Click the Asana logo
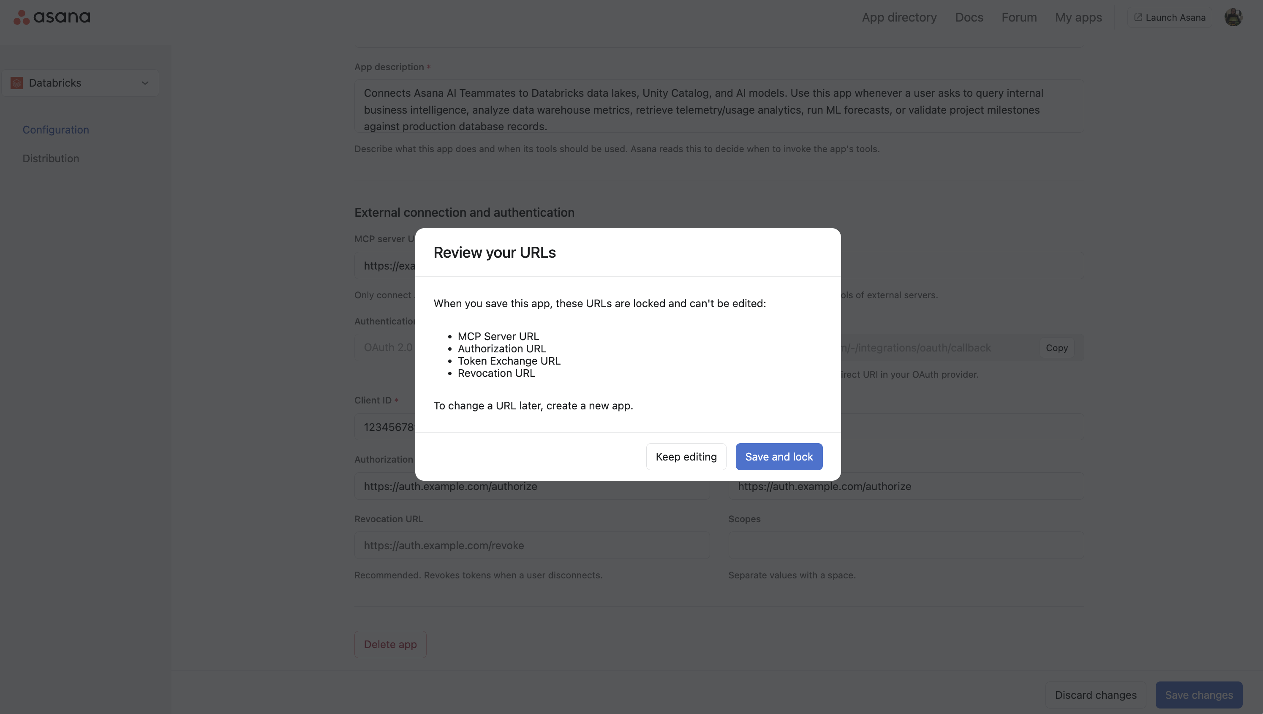This screenshot has width=1263, height=714. (52, 17)
